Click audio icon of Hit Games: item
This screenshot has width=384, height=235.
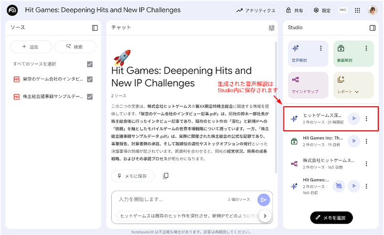[x=294, y=186]
